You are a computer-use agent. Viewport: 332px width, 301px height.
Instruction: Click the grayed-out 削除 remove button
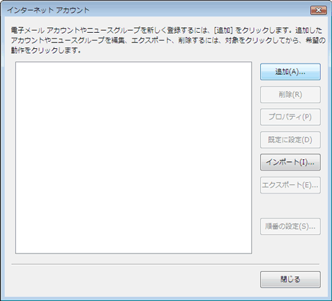coord(290,94)
